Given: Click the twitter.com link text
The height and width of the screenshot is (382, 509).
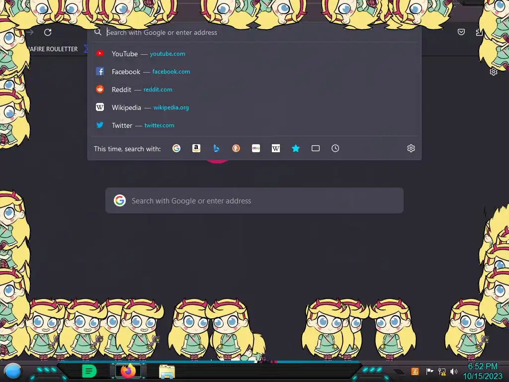Looking at the screenshot, I should coord(160,125).
